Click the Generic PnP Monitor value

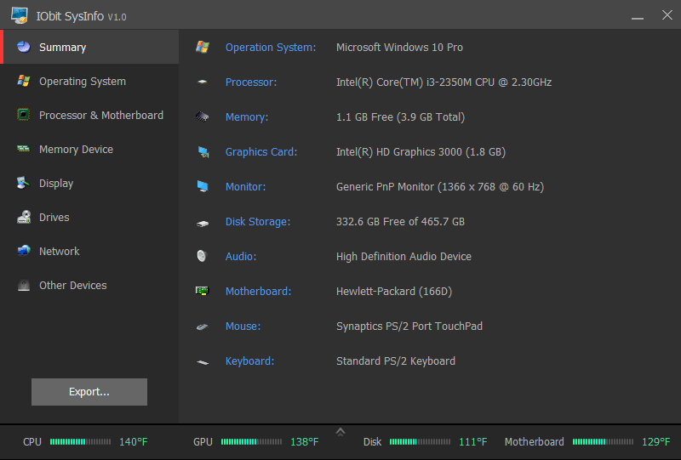pyautogui.click(x=440, y=186)
